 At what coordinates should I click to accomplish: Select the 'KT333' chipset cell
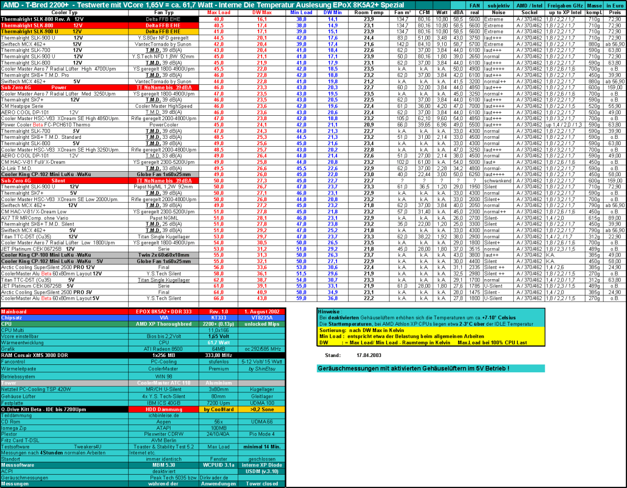click(x=218, y=318)
